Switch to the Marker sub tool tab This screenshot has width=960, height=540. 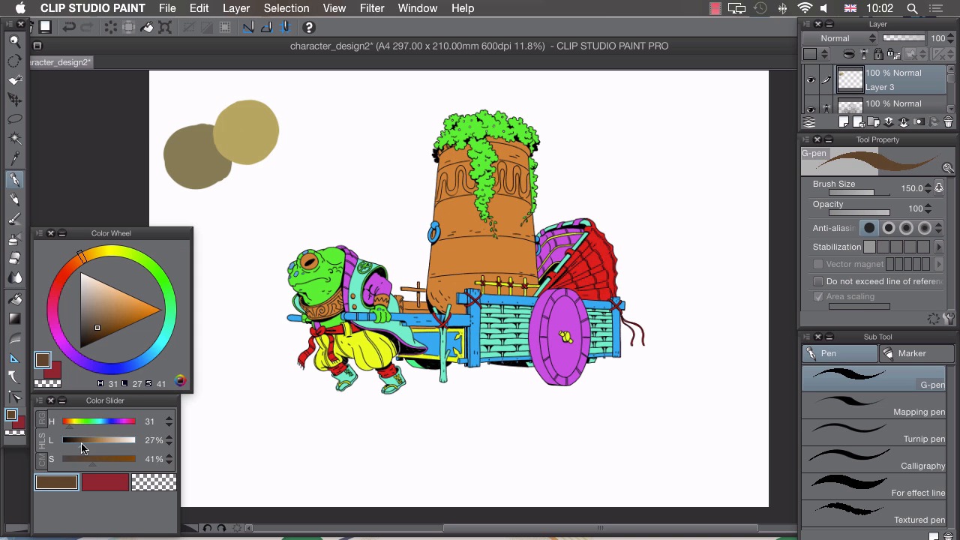pyautogui.click(x=911, y=353)
